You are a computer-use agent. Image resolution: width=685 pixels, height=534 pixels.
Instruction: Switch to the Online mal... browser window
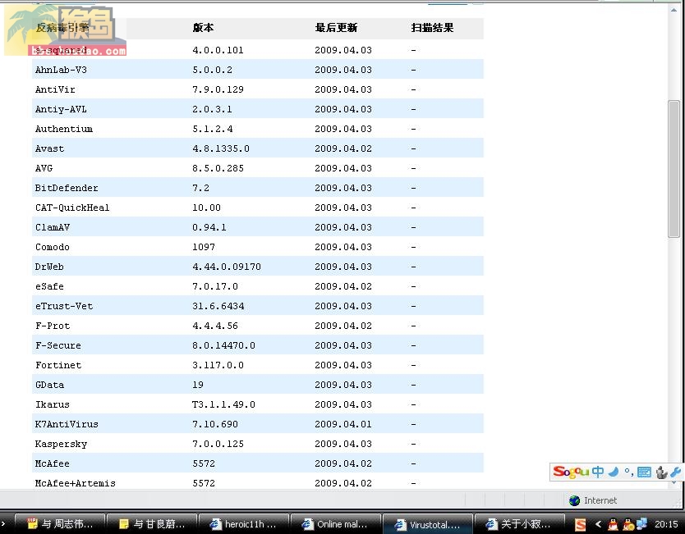pos(336,524)
